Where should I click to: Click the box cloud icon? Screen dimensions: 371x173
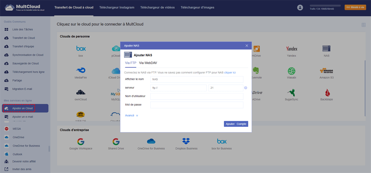click(81, 49)
